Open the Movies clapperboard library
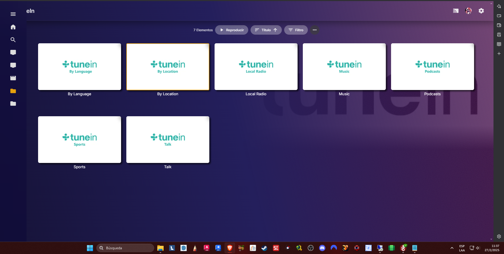 pos(13,78)
